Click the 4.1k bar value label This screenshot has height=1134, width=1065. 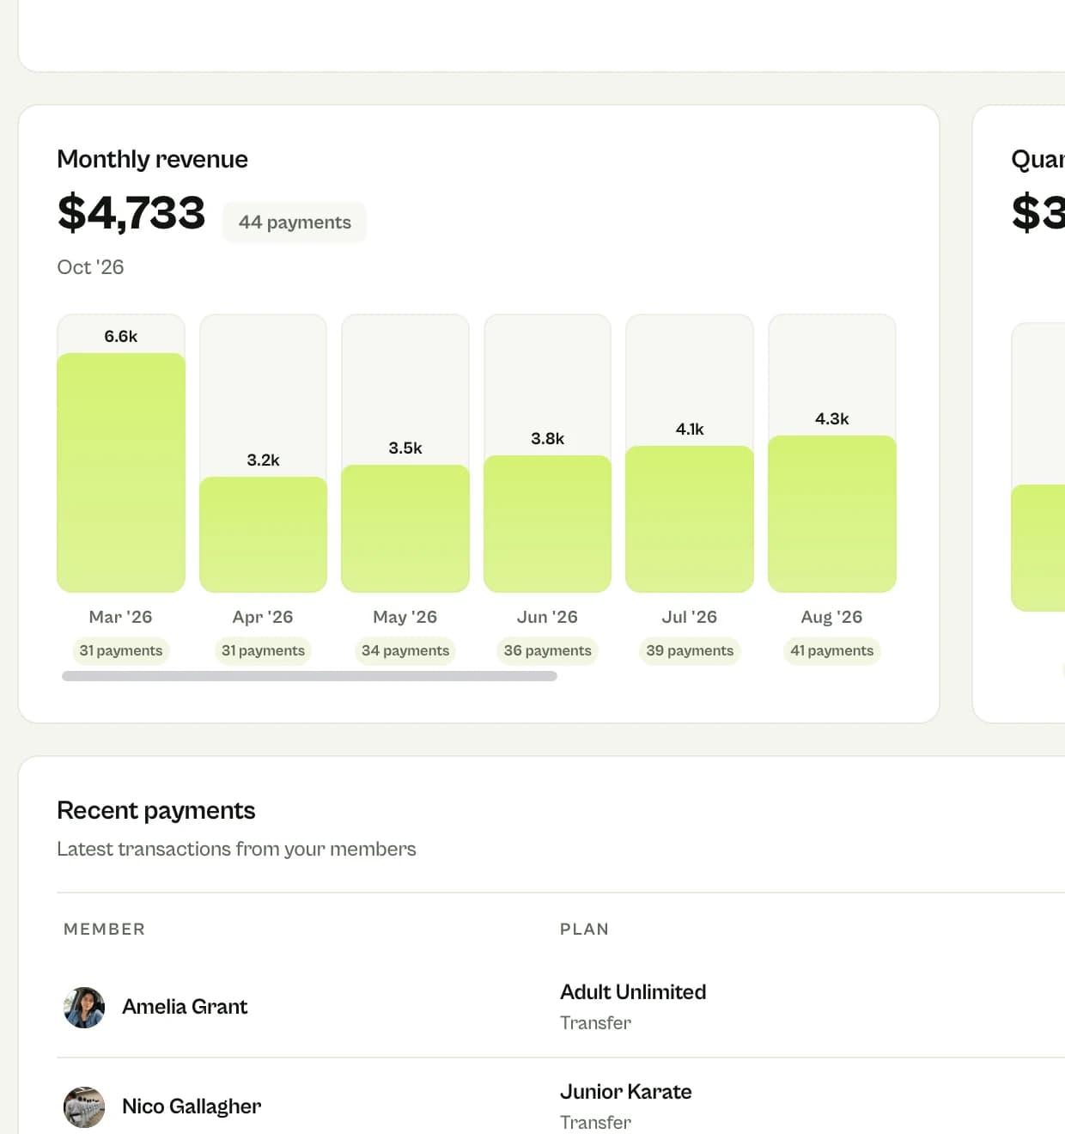coord(690,430)
